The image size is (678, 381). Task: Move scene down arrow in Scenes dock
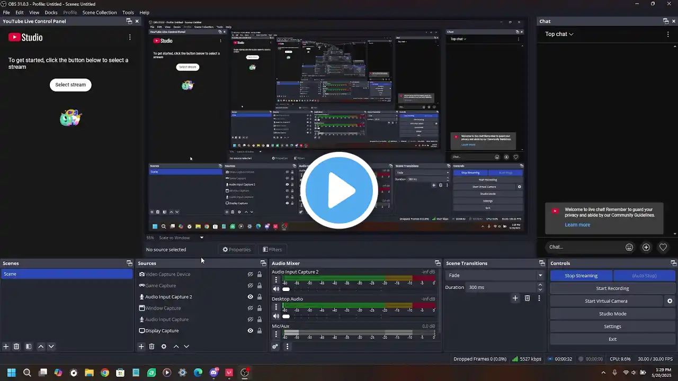point(51,347)
